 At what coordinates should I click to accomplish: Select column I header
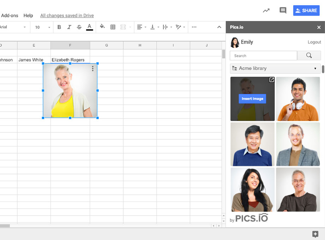pos(173,45)
